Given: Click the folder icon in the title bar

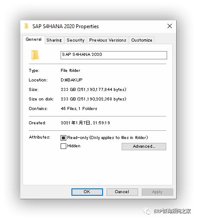Looking at the screenshot, I should [x=26, y=26].
